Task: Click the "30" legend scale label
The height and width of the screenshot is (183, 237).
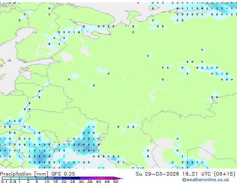Action: (81, 182)
